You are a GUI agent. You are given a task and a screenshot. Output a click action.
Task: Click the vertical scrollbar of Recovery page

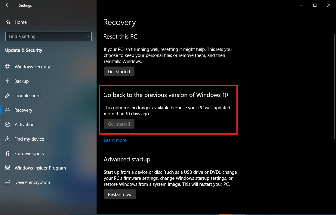coord(335,86)
